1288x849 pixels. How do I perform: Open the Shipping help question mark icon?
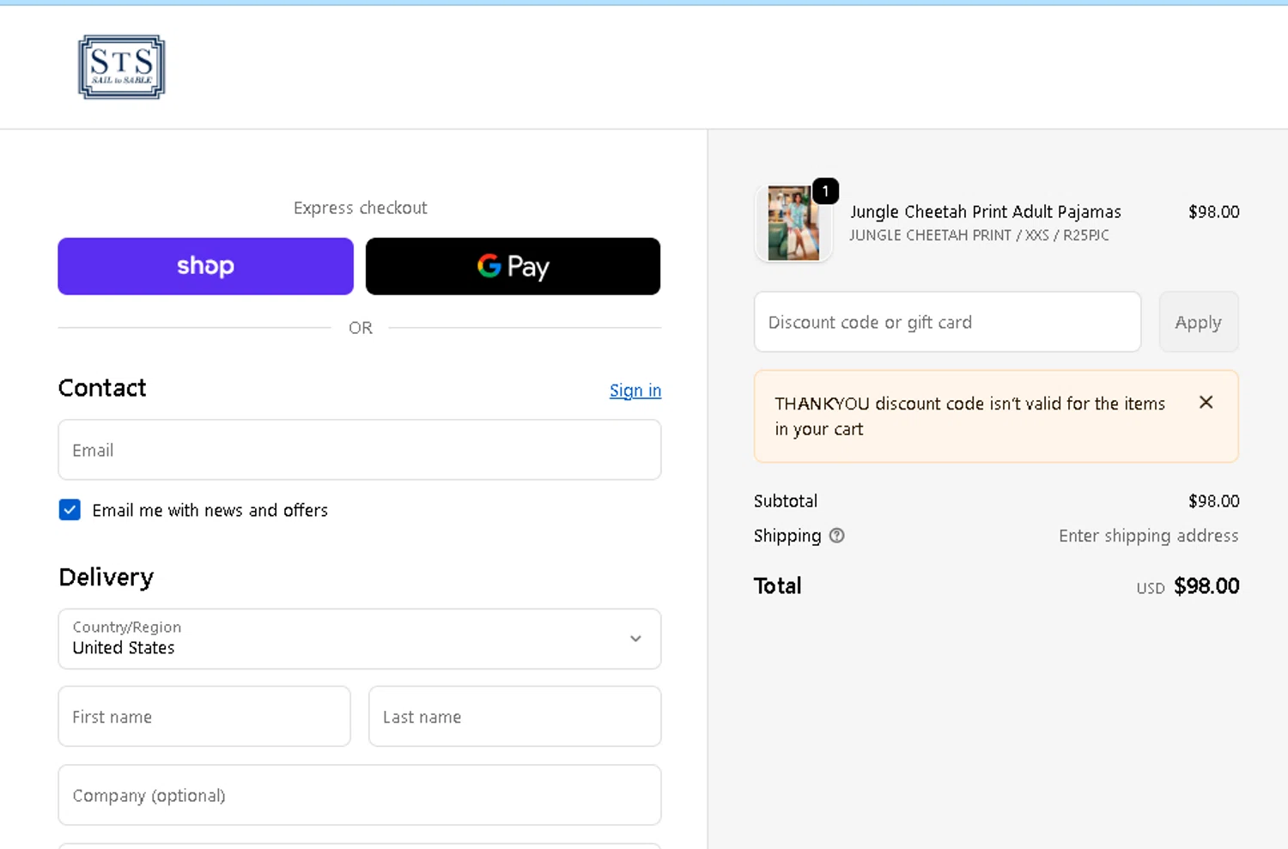coord(837,536)
